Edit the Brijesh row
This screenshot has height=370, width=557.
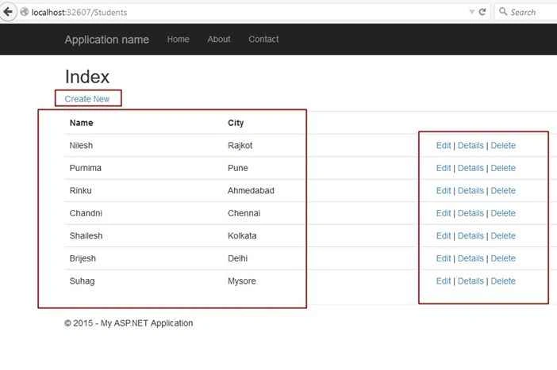coord(444,258)
